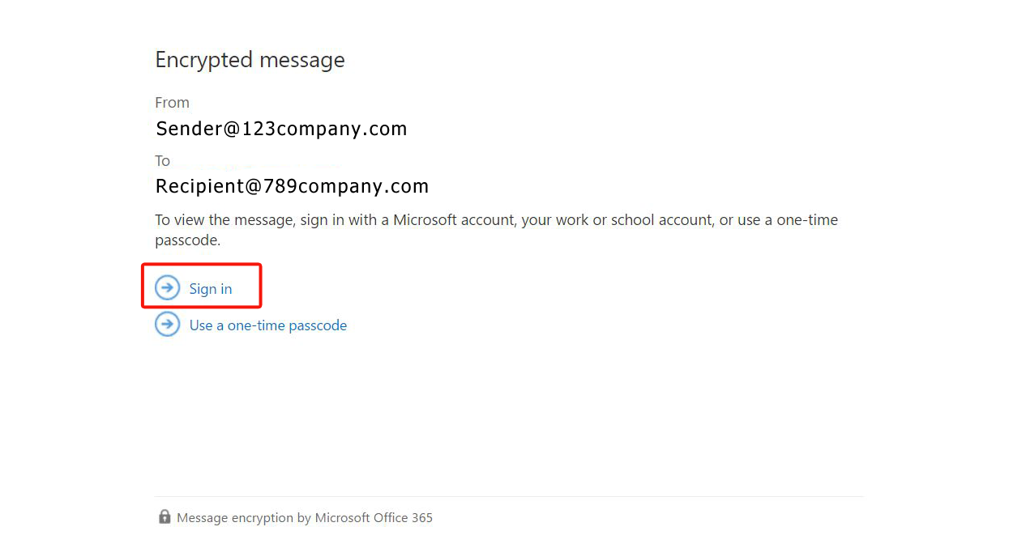Click 'Microsoft Office 365' in the footer

[374, 518]
